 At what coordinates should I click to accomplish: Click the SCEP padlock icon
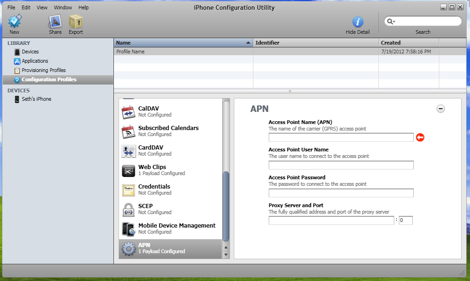coord(129,209)
